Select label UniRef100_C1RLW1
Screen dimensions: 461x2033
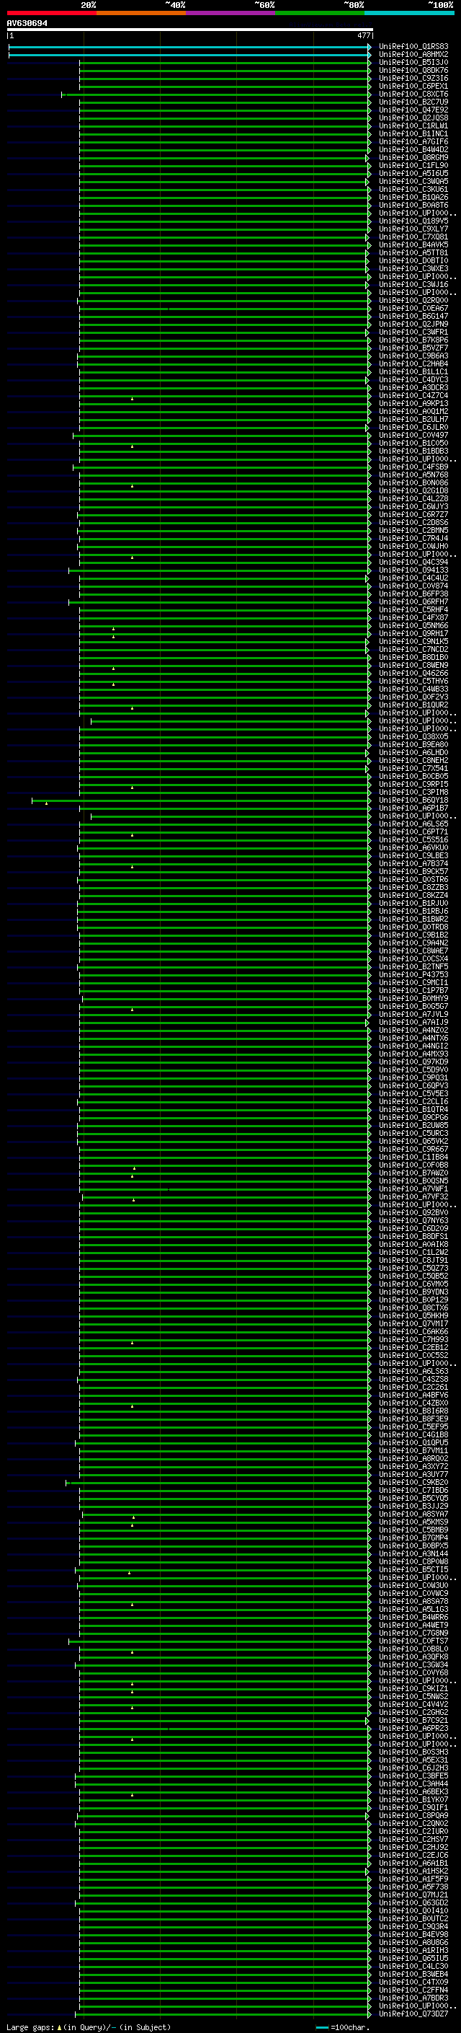[413, 125]
